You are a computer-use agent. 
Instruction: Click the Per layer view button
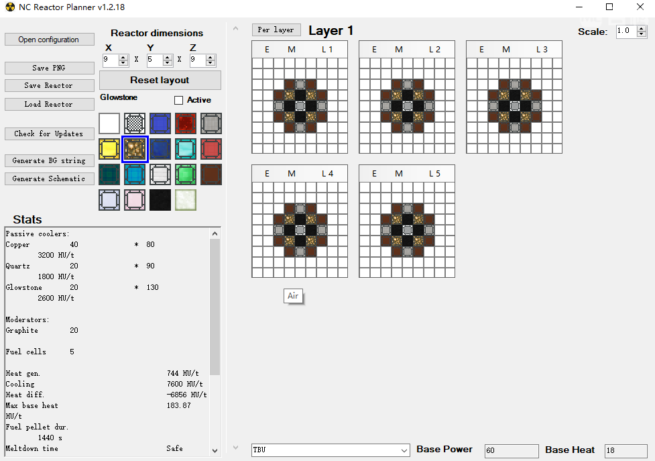tap(276, 30)
